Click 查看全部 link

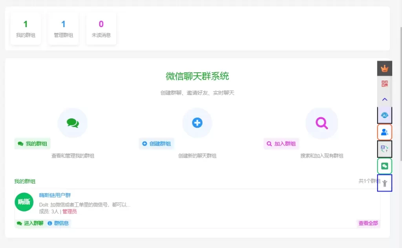click(x=368, y=223)
